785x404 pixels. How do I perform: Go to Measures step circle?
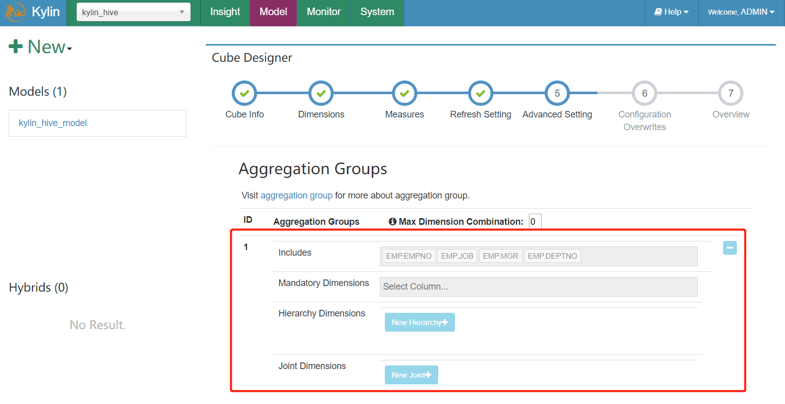(404, 93)
